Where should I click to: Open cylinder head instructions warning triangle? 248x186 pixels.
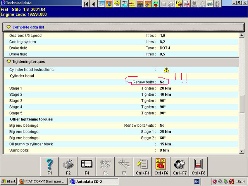[166, 70]
